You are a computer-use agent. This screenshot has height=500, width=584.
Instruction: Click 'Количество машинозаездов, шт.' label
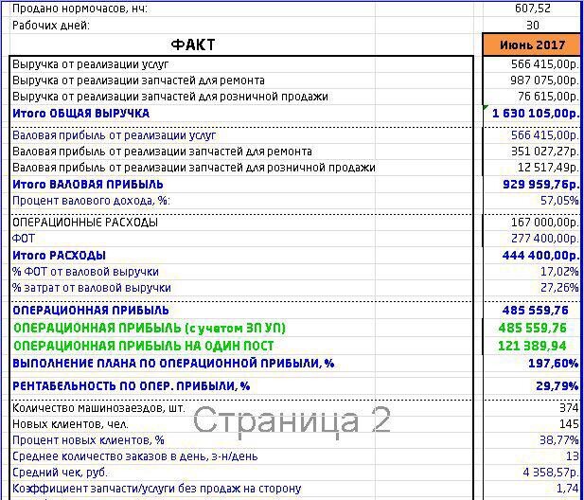[98, 408]
